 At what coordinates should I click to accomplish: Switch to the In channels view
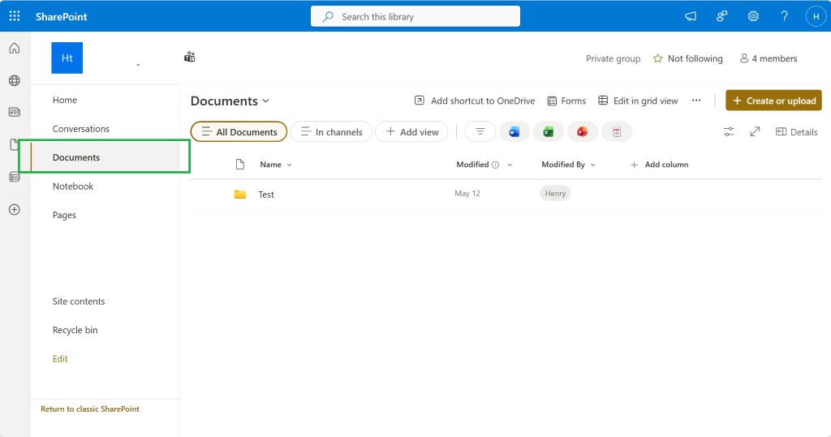click(x=331, y=132)
